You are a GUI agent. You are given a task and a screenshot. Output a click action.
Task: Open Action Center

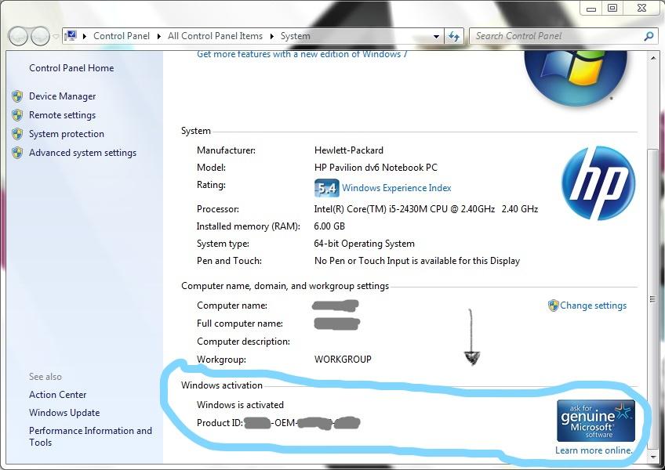coord(58,395)
